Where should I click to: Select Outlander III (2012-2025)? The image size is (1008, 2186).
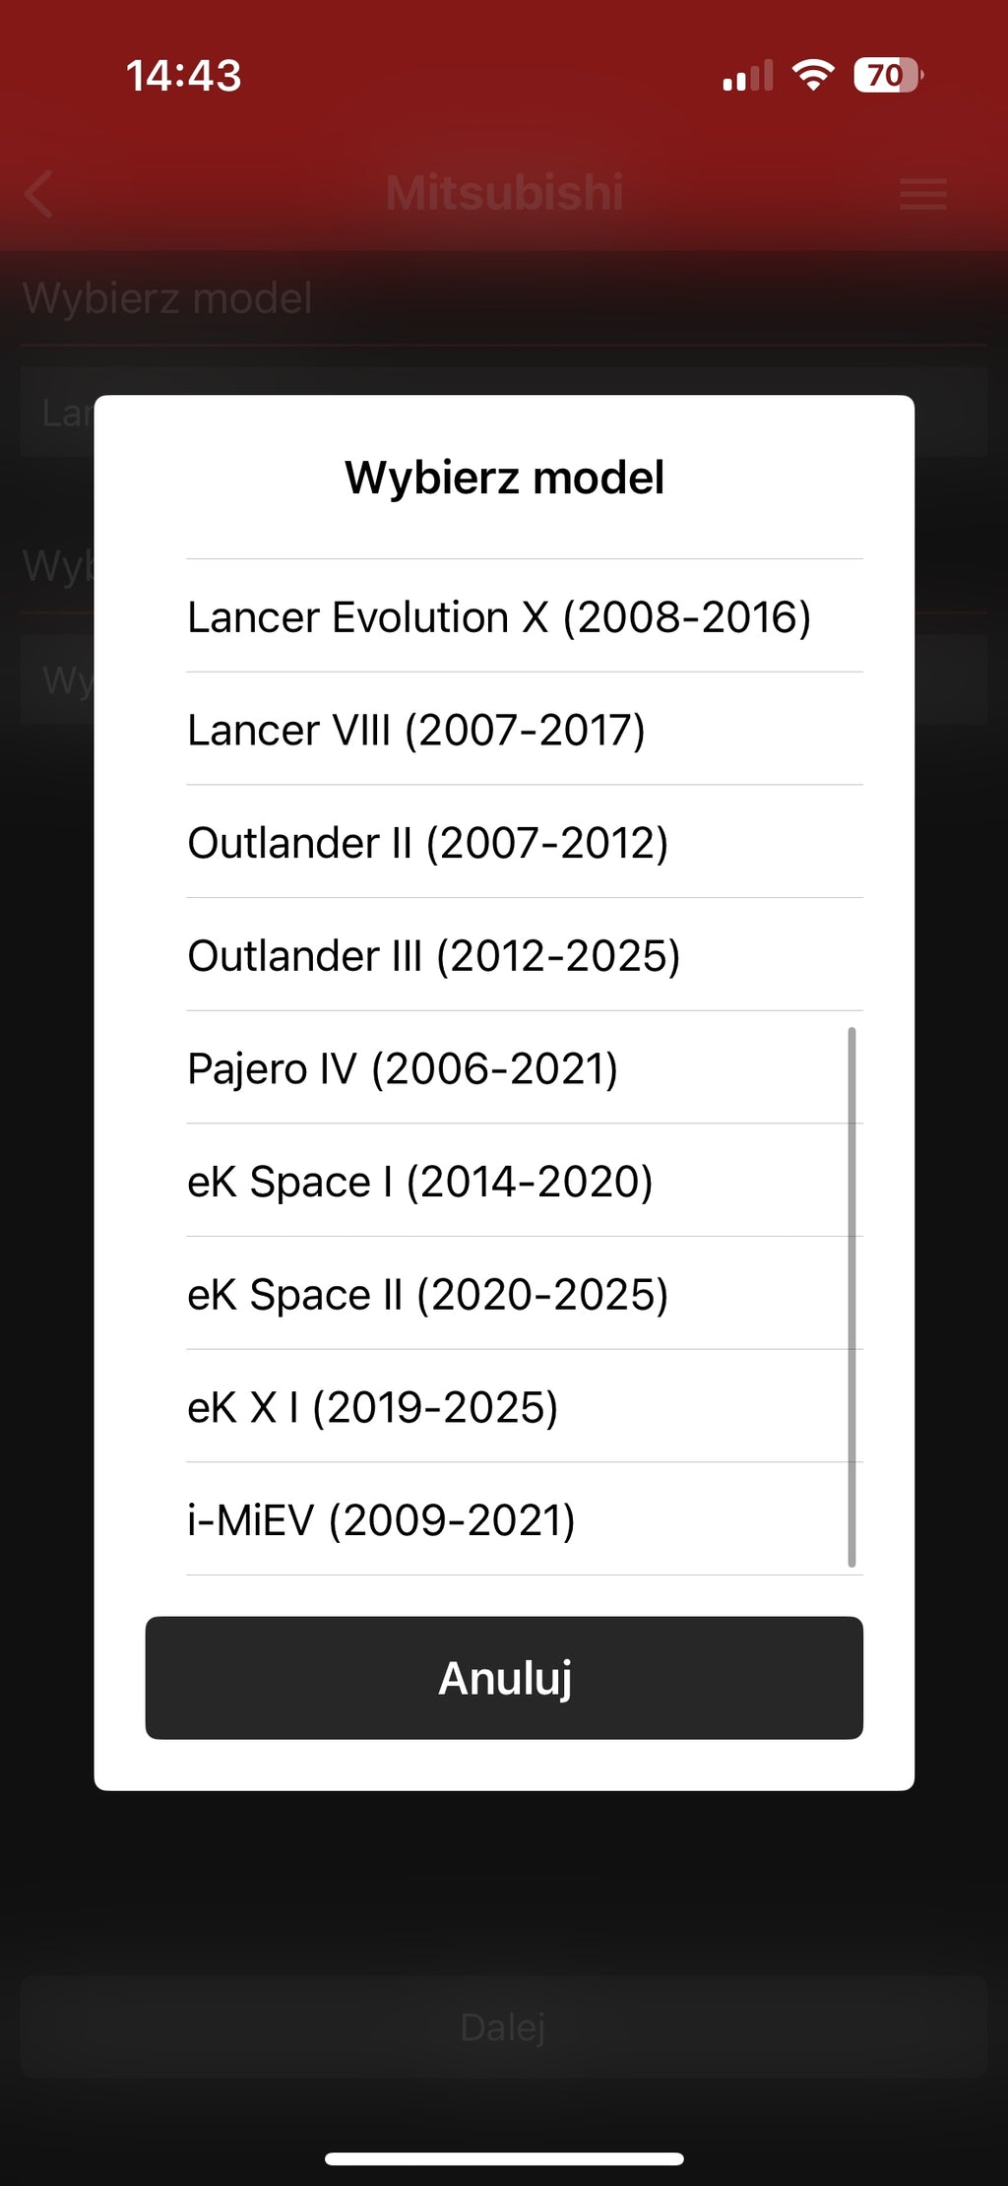525,955
